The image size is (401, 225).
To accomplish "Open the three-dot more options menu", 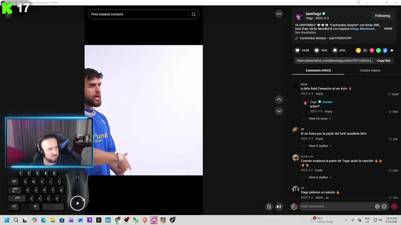I will pos(279,14).
